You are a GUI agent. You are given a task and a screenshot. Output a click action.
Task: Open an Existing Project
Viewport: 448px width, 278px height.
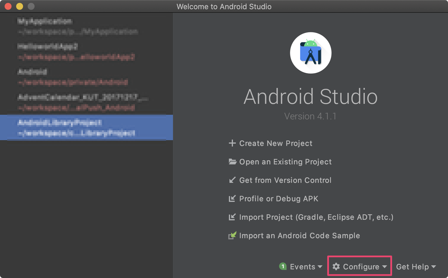click(x=285, y=162)
